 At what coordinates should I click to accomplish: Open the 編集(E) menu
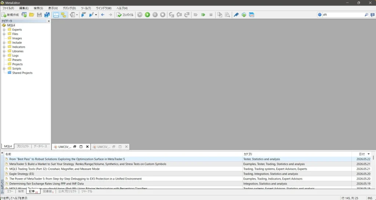tap(24, 8)
